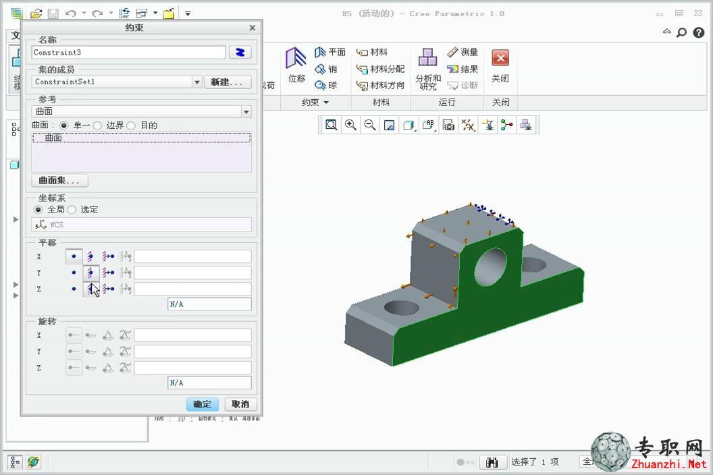Click the Redo arrow icon
This screenshot has height=475, width=713.
click(x=97, y=13)
